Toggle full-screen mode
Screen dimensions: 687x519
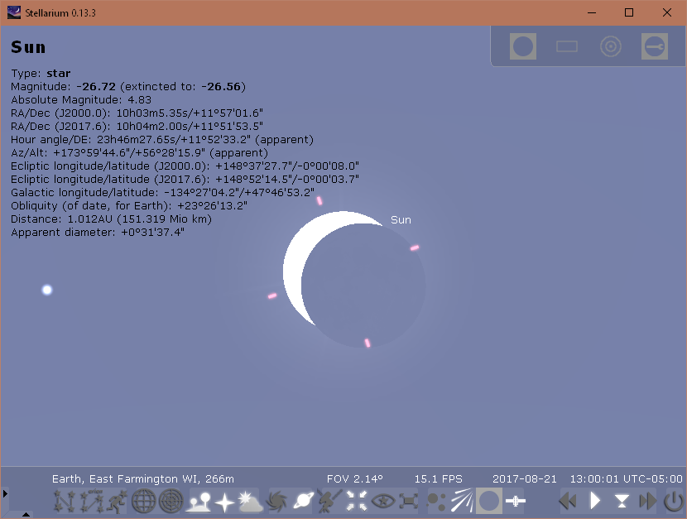(408, 501)
